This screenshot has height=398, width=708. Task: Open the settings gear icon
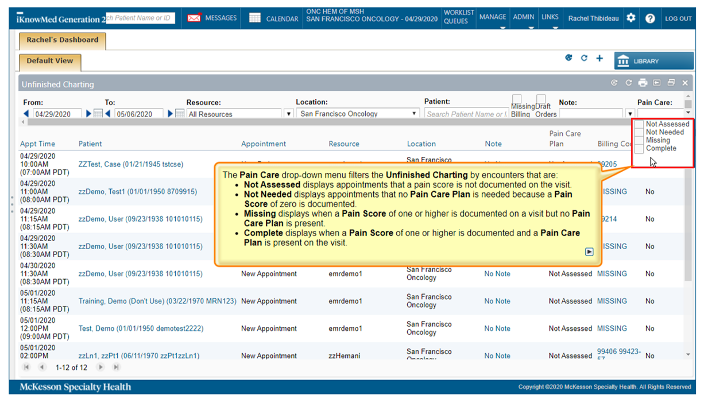pos(631,18)
